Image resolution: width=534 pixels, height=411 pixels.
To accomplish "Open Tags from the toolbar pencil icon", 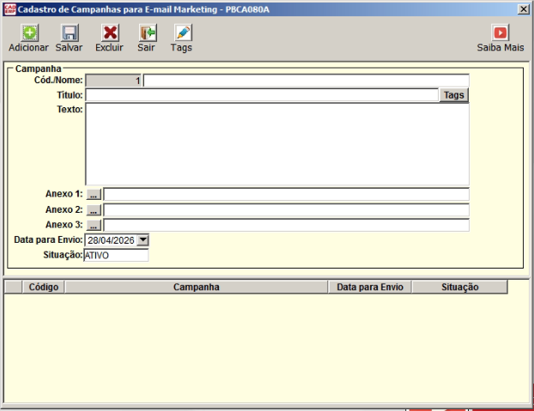I will tap(183, 33).
